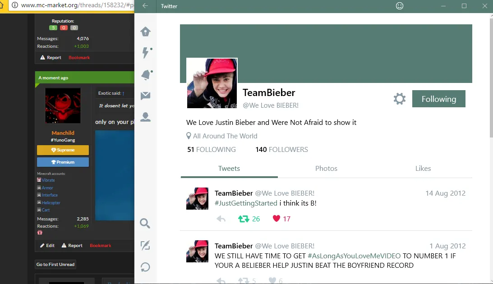Open TeamBieber large profile picture
Image resolution: width=493 pixels, height=284 pixels.
[x=212, y=83]
